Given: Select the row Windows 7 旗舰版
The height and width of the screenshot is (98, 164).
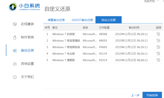Looking at the screenshot, I should (x=103, y=60).
